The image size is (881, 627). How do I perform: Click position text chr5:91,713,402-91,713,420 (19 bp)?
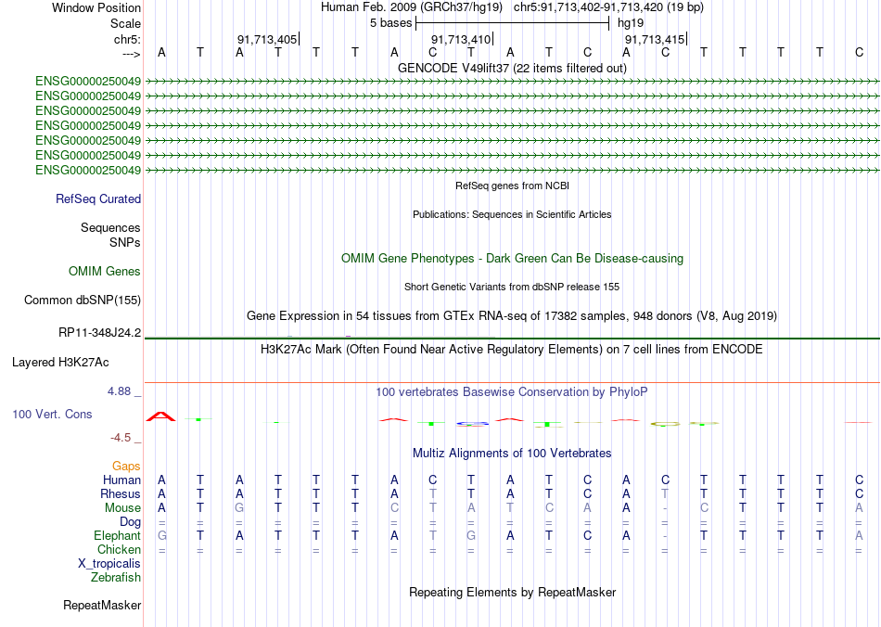point(608,7)
